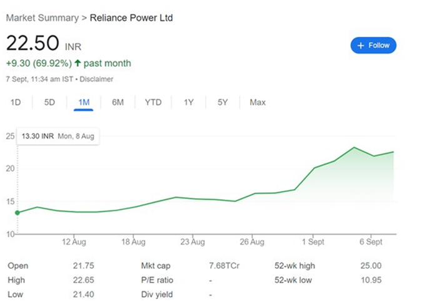This screenshot has width=427, height=305.
Task: Select the 1M range tab
Action: click(x=84, y=102)
